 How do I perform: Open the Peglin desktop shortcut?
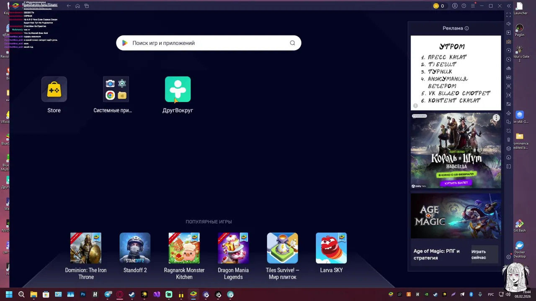click(x=520, y=30)
